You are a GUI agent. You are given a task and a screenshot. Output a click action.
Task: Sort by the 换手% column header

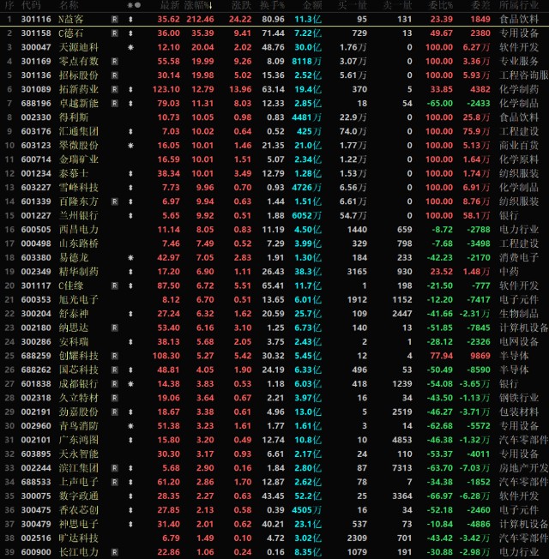pyautogui.click(x=272, y=5)
